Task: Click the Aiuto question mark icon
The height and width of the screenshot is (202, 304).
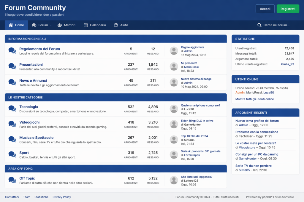Action: coord(116,25)
